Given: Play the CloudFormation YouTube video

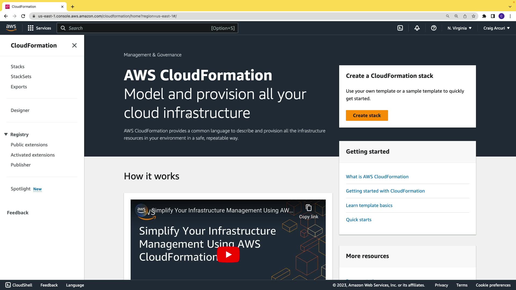Looking at the screenshot, I should coord(228,254).
